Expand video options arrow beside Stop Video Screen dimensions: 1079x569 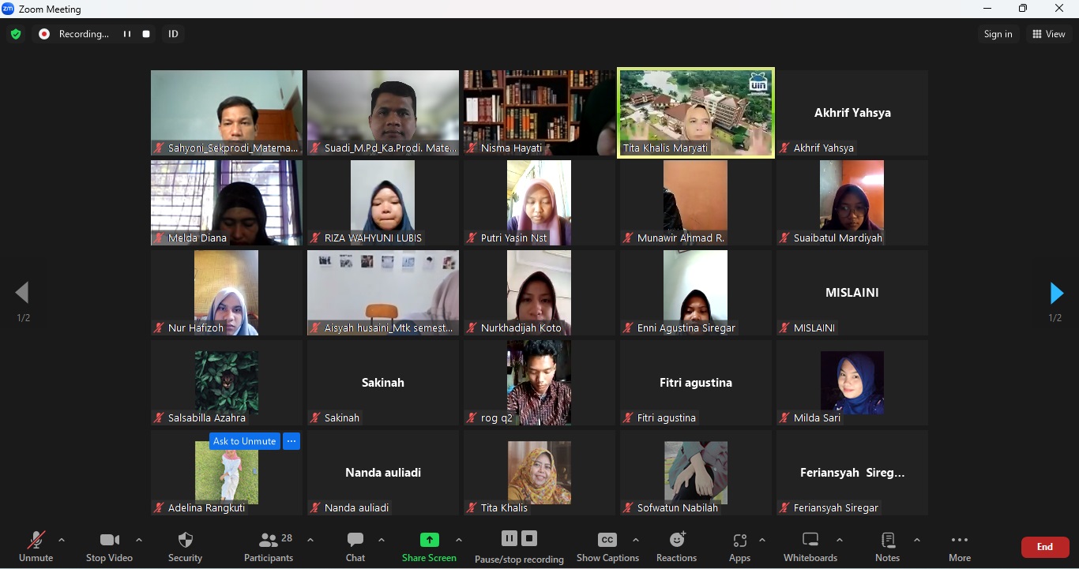(139, 541)
